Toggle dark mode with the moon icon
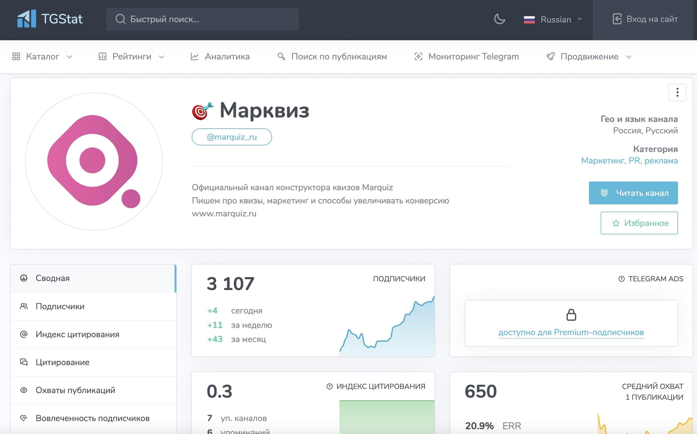The height and width of the screenshot is (434, 697). click(x=499, y=19)
